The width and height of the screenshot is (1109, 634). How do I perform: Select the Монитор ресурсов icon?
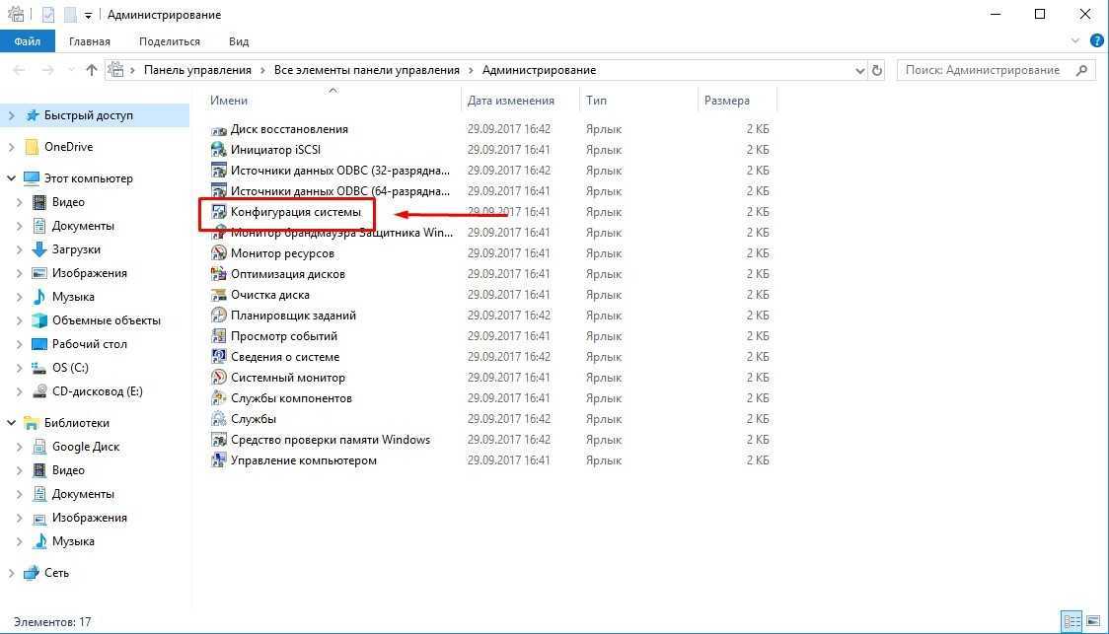(219, 253)
